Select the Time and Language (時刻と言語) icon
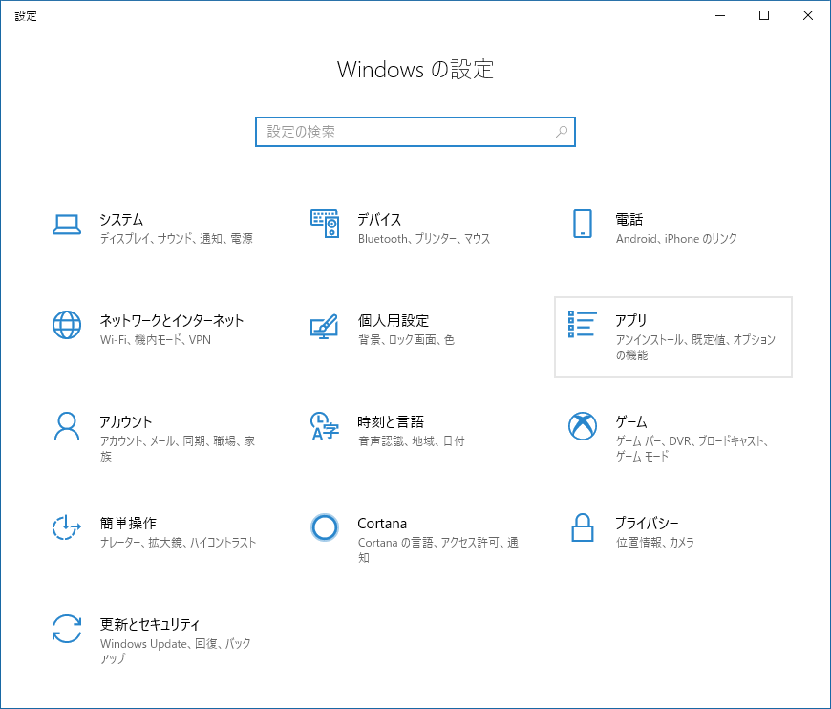The image size is (831, 709). coord(325,426)
